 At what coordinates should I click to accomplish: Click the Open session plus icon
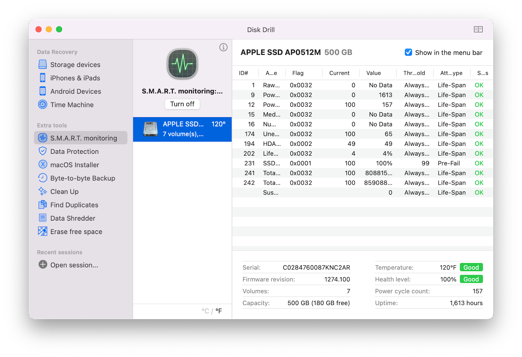(43, 265)
